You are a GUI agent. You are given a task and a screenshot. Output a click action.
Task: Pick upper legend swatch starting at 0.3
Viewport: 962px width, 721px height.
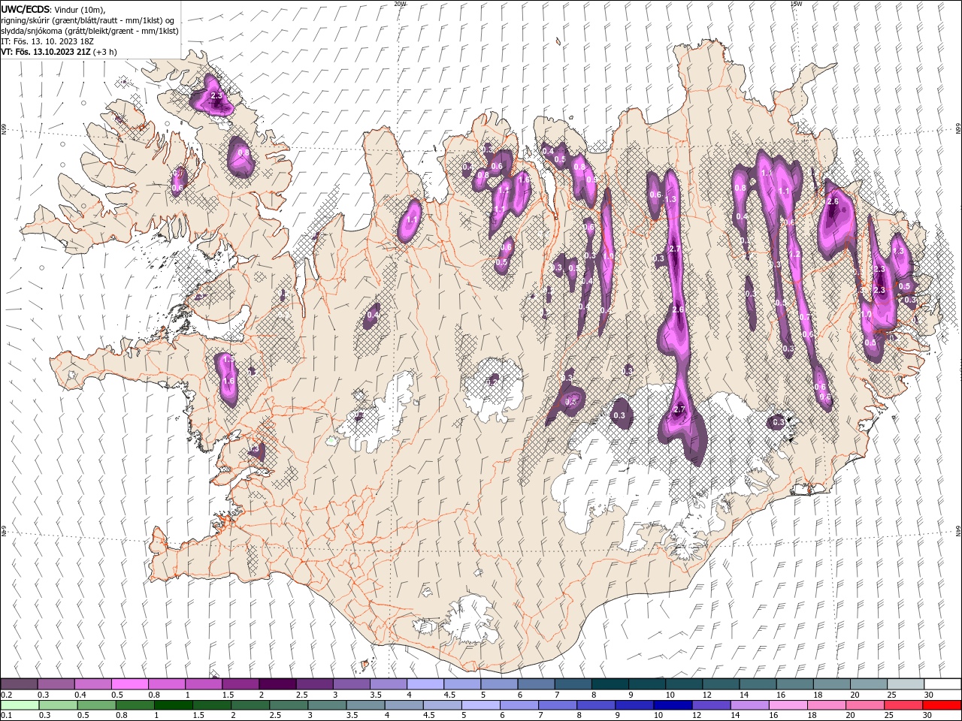pos(56,684)
